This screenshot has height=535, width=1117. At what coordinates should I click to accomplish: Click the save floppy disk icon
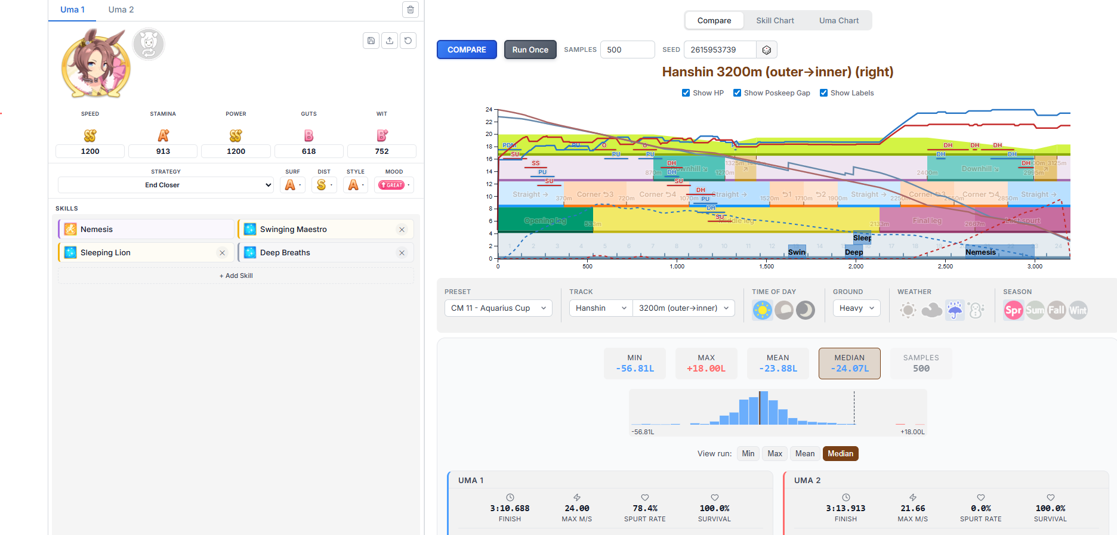(x=371, y=41)
